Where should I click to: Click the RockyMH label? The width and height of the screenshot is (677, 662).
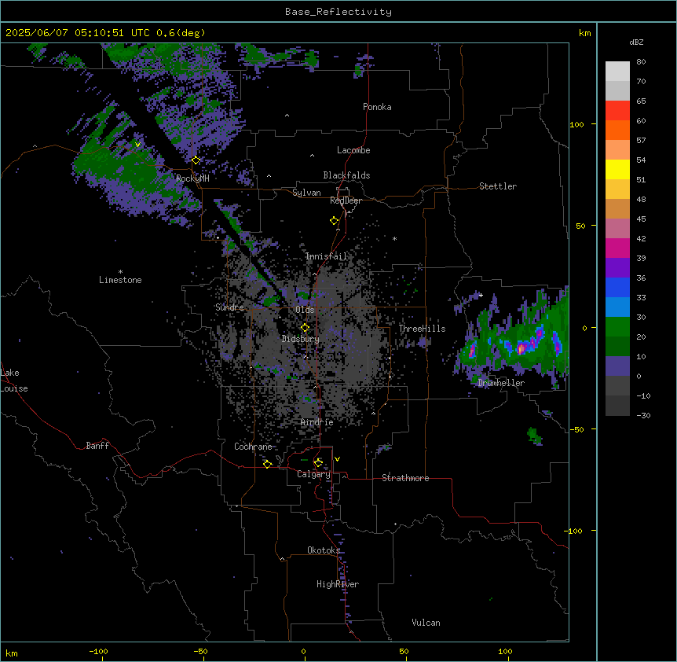tap(192, 178)
